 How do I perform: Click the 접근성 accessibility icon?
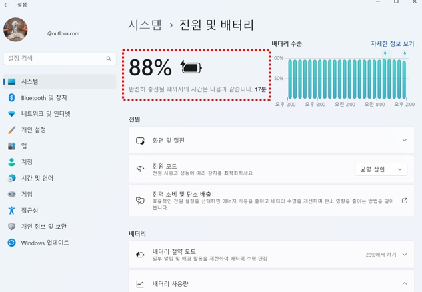point(11,211)
